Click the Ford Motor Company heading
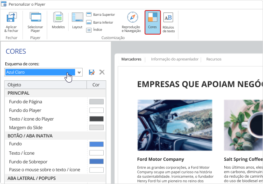Screen dimensions: 263x184 pyautogui.click(x=160, y=159)
